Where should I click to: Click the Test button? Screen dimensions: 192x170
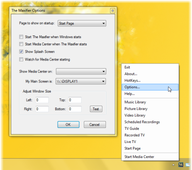pos(96,109)
